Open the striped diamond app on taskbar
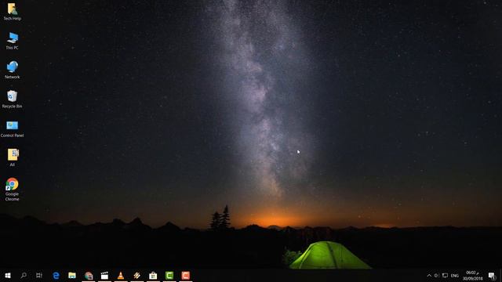Image resolution: width=502 pixels, height=282 pixels. (x=136, y=275)
